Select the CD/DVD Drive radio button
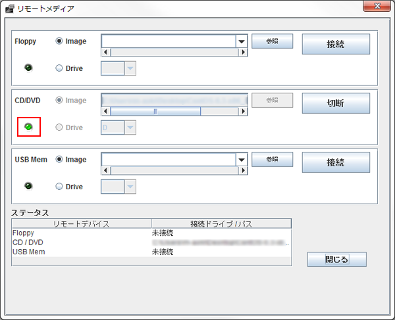Viewport: 395px width, 320px height. coord(59,127)
